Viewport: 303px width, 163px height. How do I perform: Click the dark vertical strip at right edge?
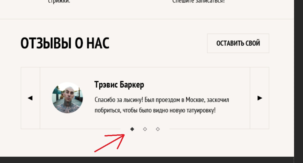click(x=299, y=81)
